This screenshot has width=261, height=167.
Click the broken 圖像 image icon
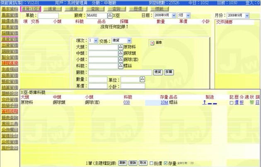click(x=152, y=43)
